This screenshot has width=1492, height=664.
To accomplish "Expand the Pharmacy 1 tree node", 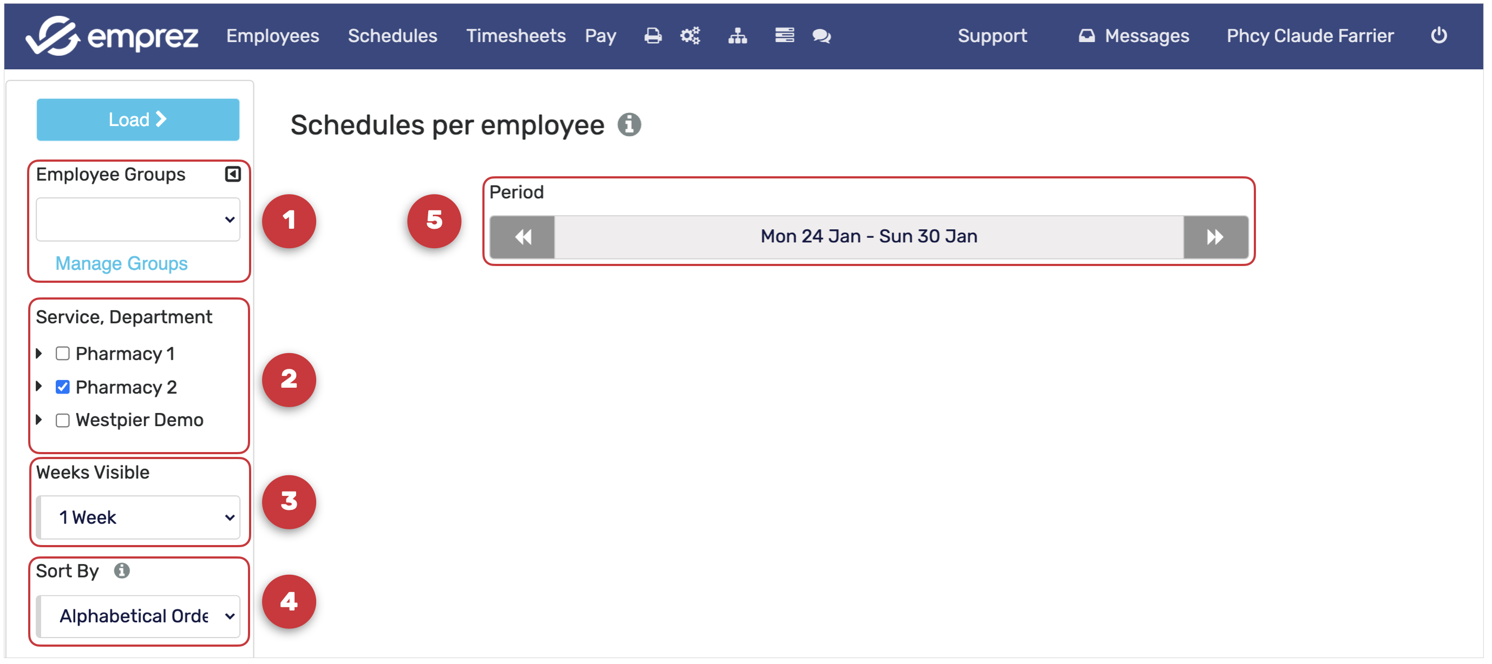I will pyautogui.click(x=40, y=354).
